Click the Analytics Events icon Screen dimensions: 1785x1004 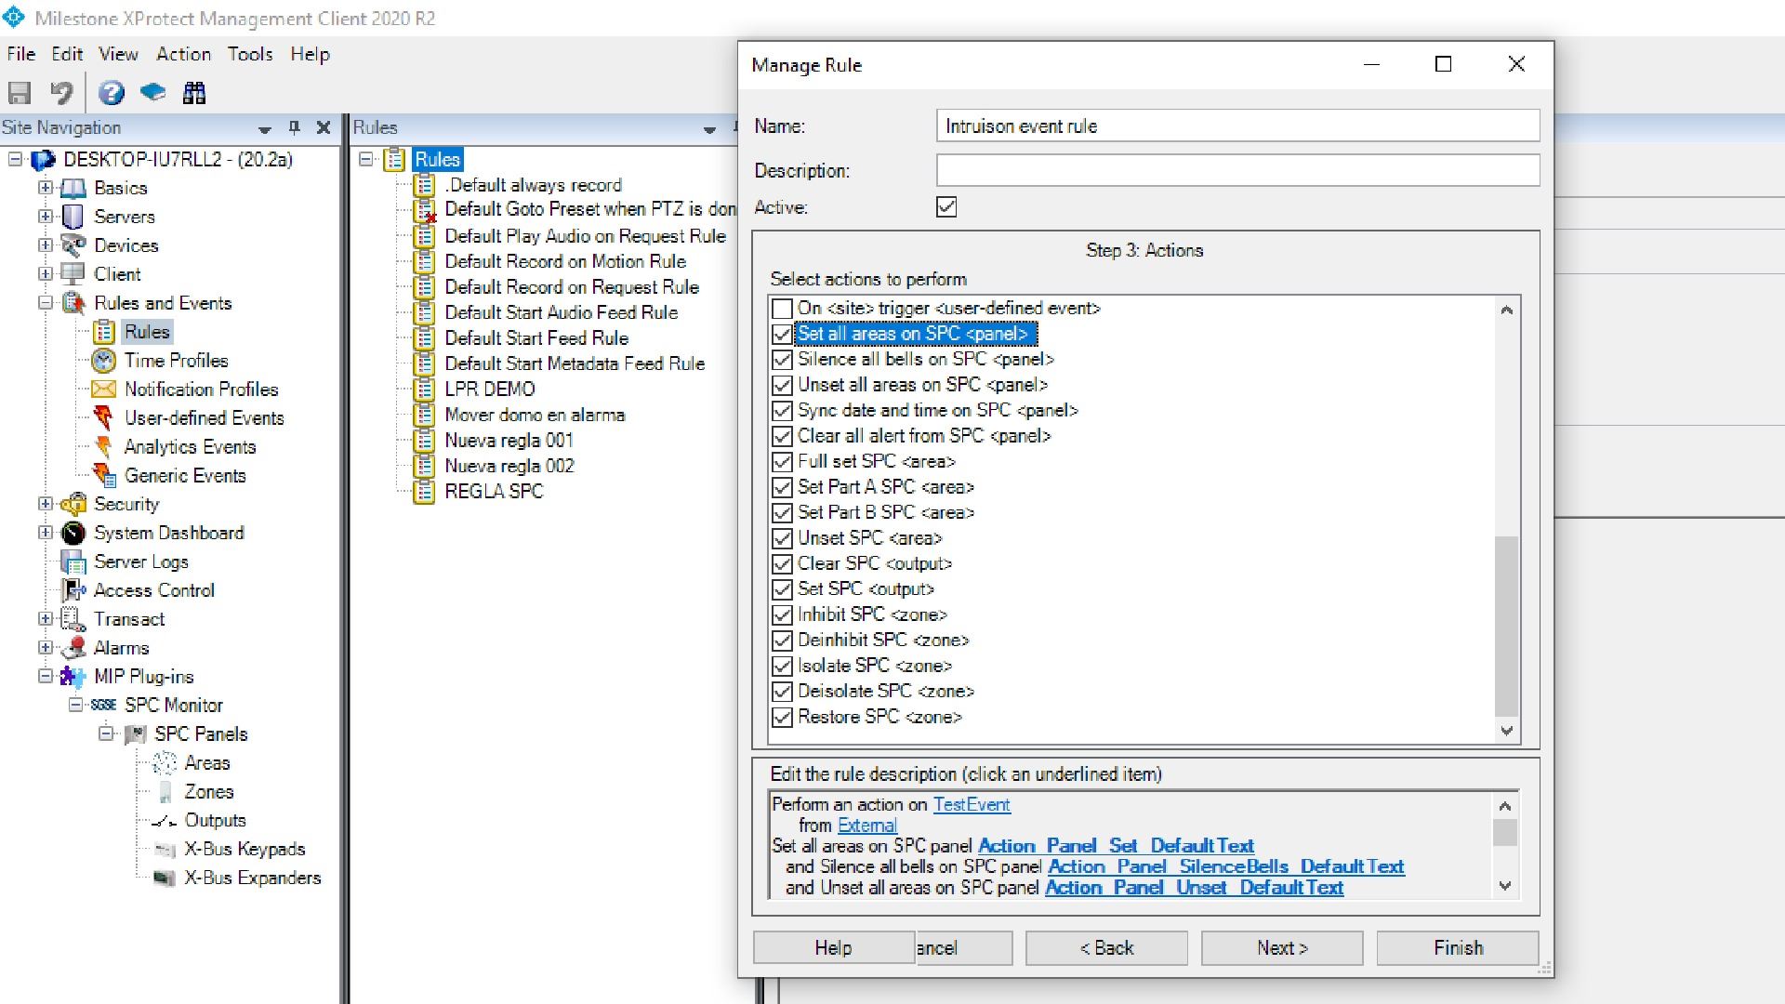point(104,447)
